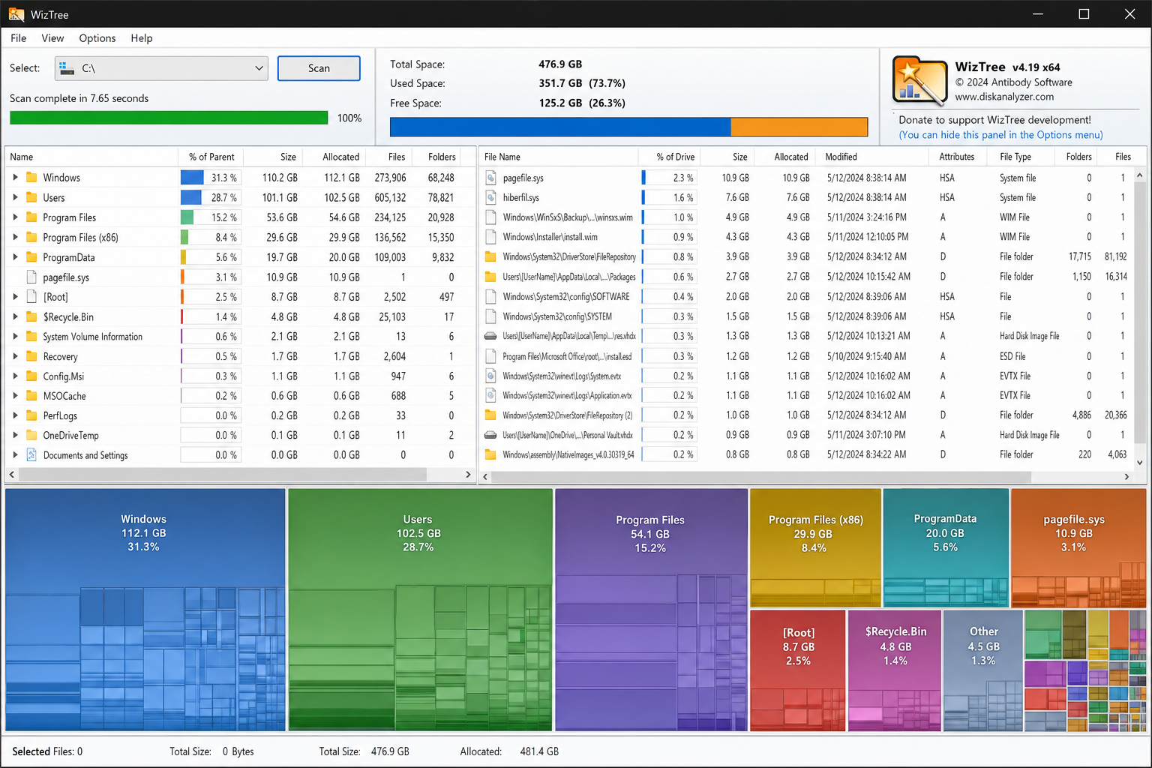Viewport: 1152px width, 768px height.
Task: Expand the Documents and Settings node
Action: [x=15, y=454]
